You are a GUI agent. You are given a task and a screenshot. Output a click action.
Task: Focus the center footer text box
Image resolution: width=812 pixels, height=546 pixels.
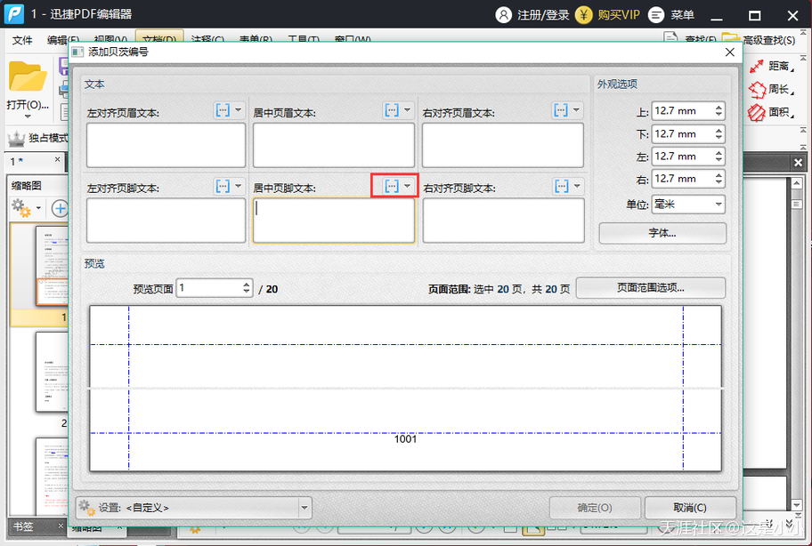point(334,221)
